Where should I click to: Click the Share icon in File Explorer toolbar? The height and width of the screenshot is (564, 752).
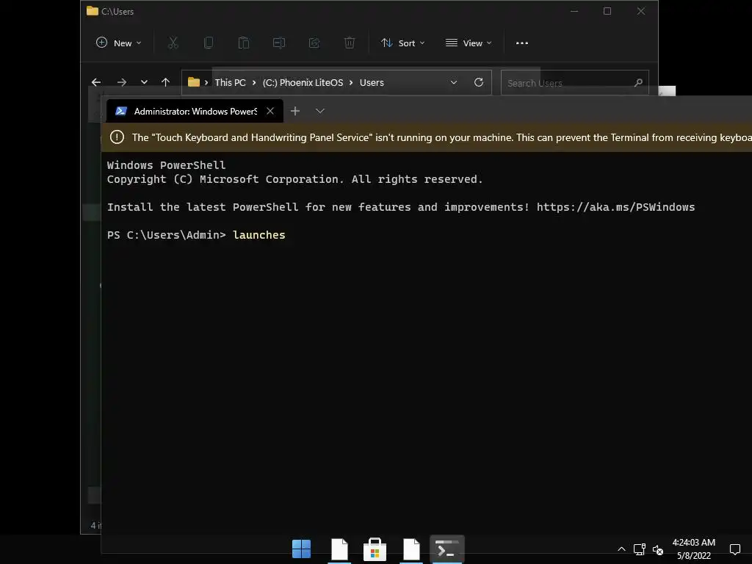(314, 43)
